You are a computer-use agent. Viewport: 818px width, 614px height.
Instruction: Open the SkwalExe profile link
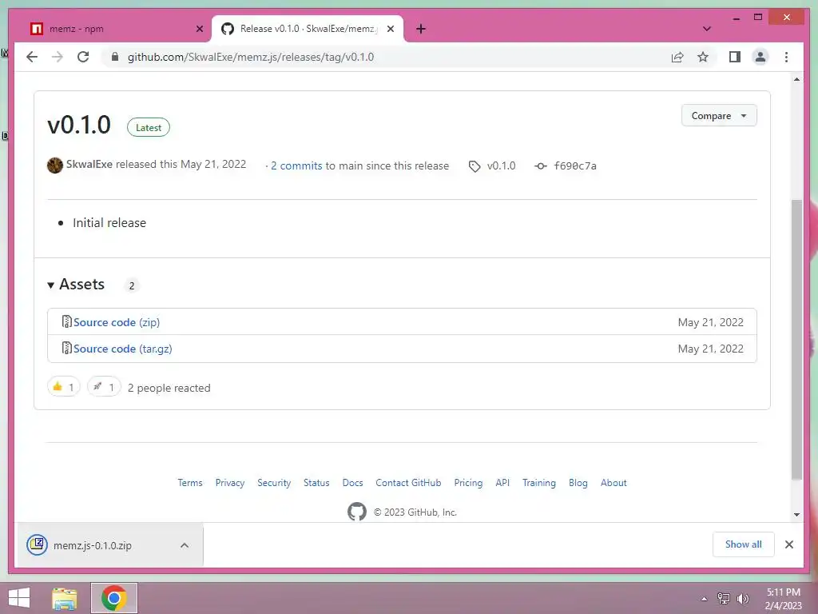[x=89, y=165]
